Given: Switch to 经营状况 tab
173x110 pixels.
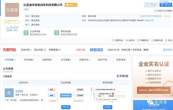Looking at the screenshot, I should tap(84, 60).
